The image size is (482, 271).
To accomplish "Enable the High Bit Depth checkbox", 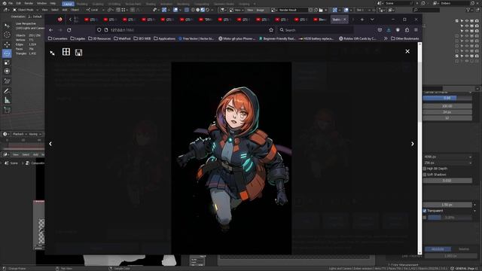I will (425, 169).
